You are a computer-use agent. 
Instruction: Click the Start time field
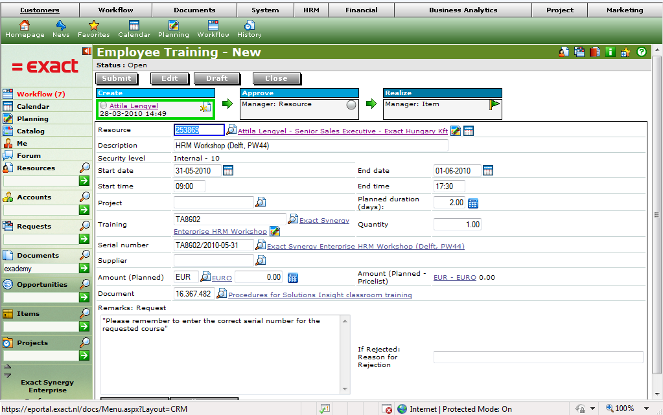[189, 186]
